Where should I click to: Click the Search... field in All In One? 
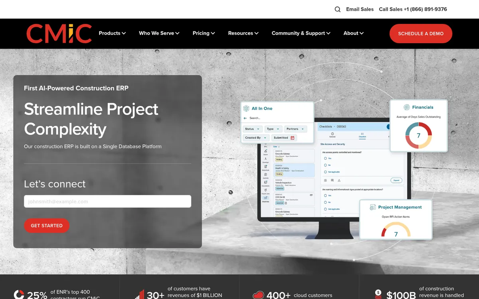coord(255,118)
